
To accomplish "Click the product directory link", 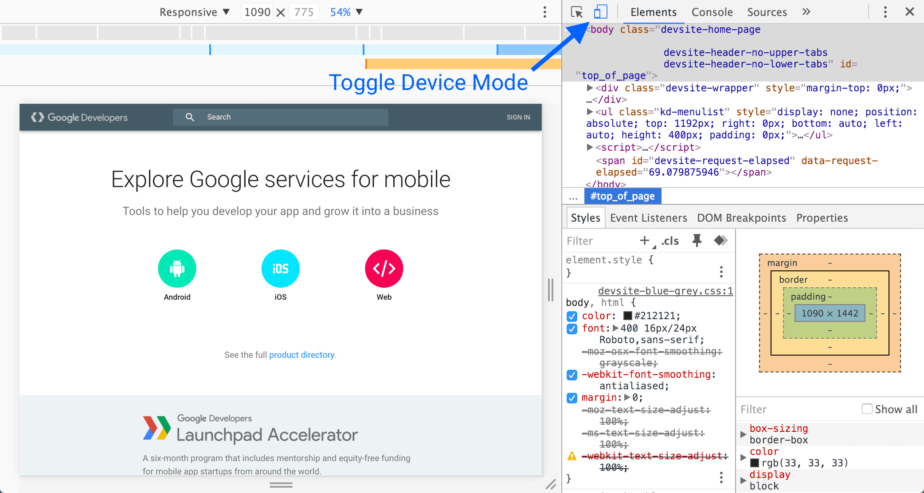I will tap(302, 354).
